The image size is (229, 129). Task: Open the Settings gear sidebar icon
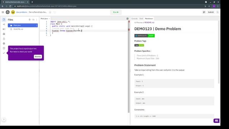(x=4, y=43)
